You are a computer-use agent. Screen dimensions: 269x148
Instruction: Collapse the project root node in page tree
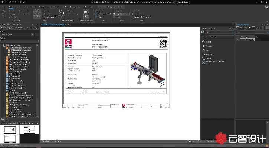pos(2,45)
